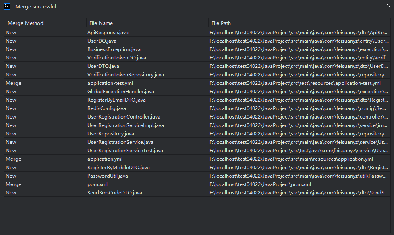Viewport: 394px width, 235px height.
Task: Select the UserRegistrationController.java row
Action: 124,117
